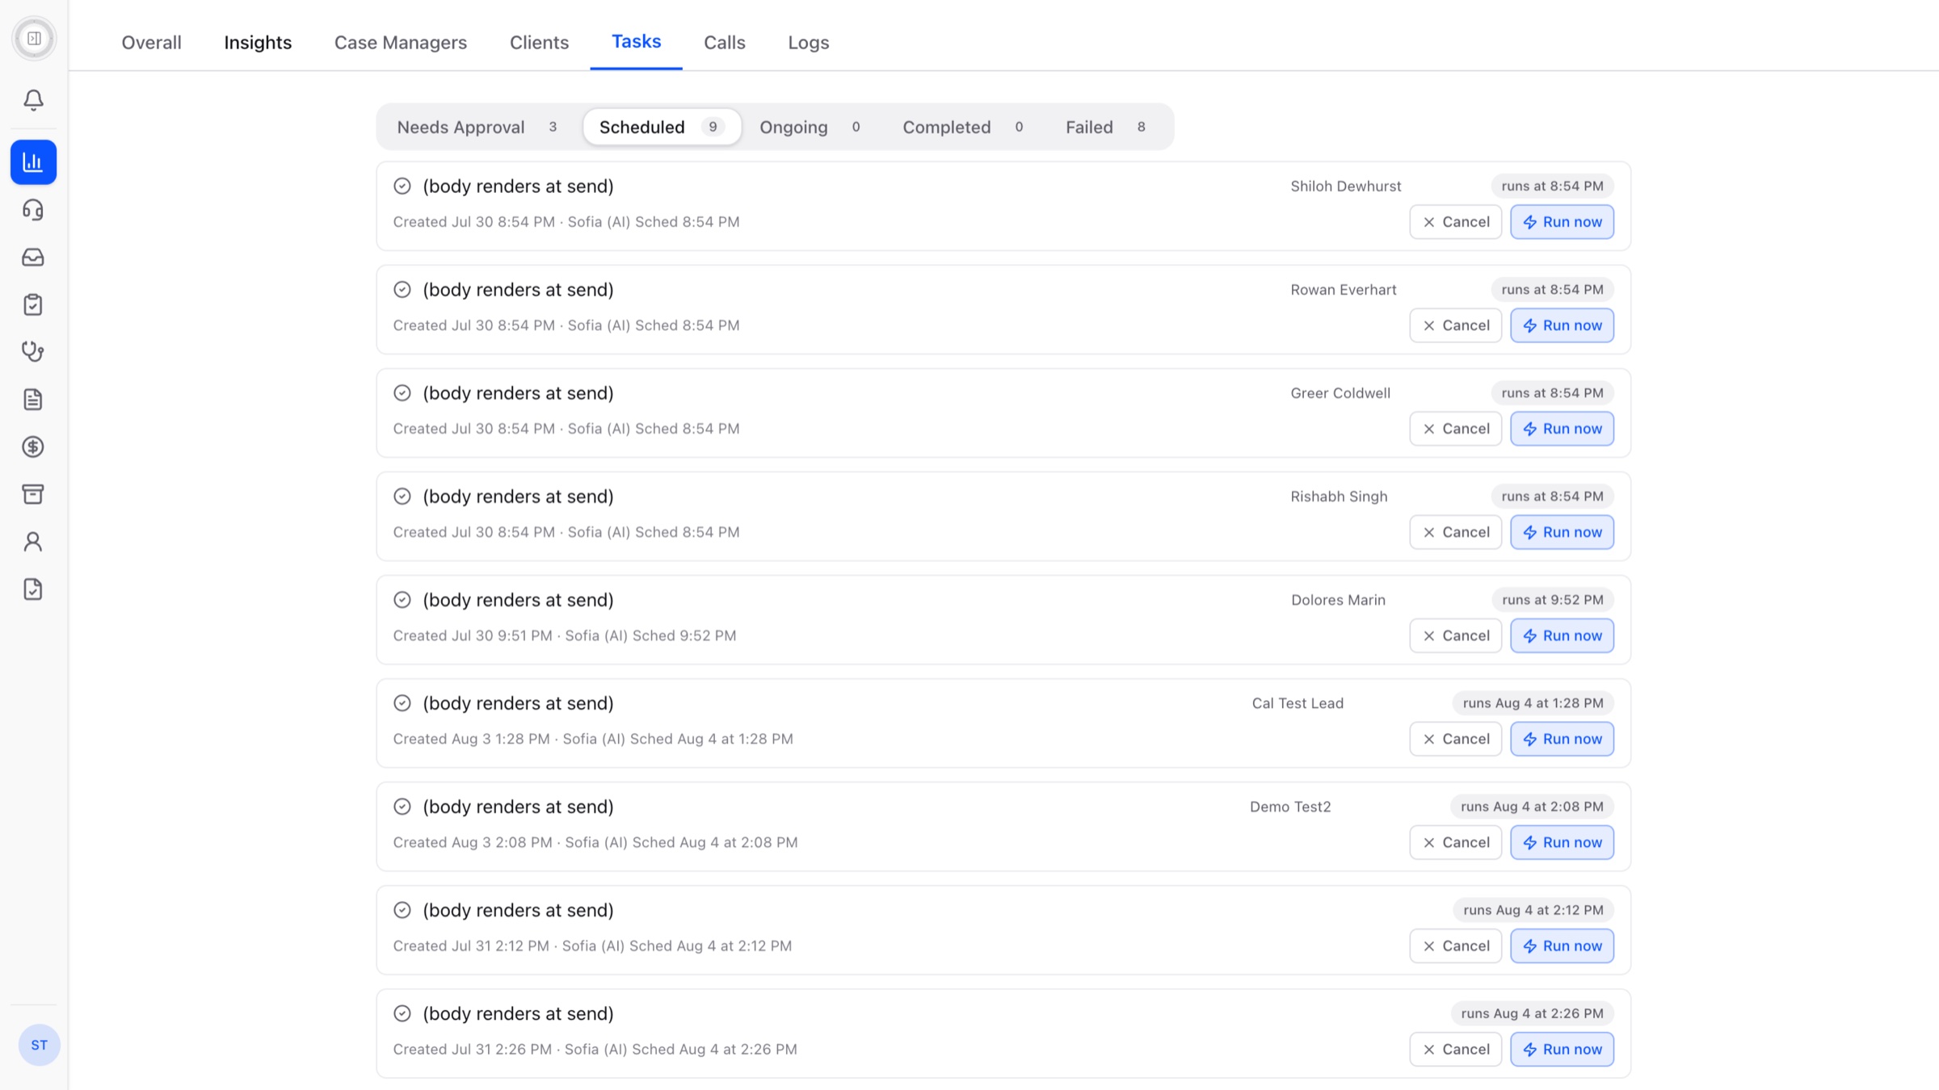1939x1090 pixels.
Task: Switch to the Overall tab
Action: pos(151,42)
